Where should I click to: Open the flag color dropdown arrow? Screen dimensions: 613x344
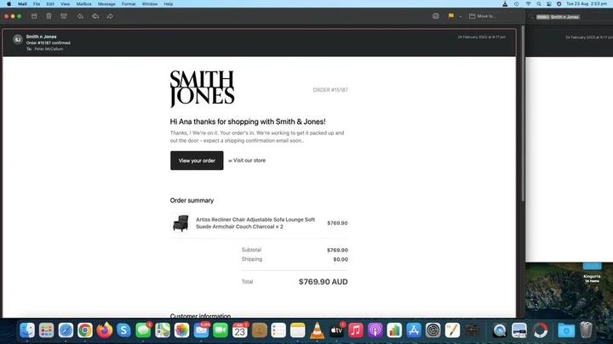pos(460,16)
